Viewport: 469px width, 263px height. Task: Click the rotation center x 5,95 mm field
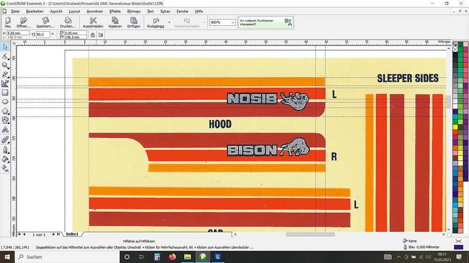76,33
